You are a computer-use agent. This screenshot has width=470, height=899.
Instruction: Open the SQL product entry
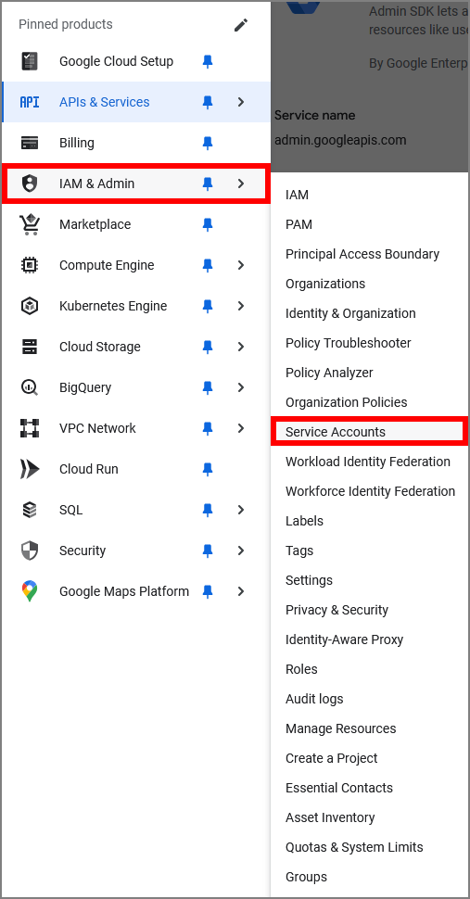coord(136,510)
